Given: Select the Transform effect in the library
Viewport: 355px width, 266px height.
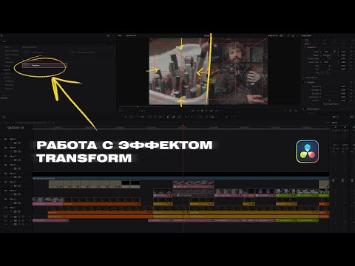Looking at the screenshot, I should [44, 66].
